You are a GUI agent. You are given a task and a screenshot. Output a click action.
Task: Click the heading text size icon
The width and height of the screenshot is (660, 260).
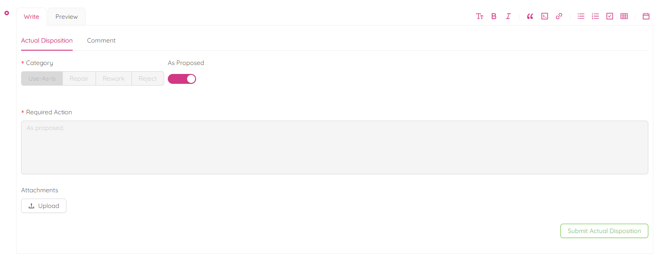coord(480,17)
